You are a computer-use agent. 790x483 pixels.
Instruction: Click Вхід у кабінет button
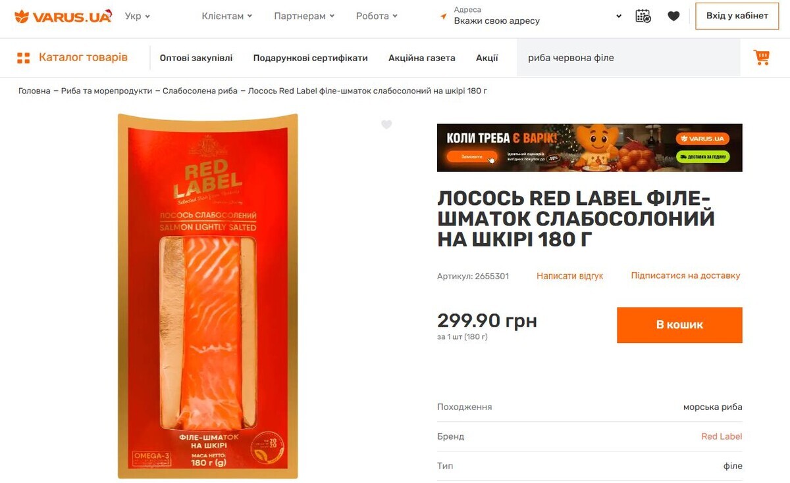[x=737, y=16]
